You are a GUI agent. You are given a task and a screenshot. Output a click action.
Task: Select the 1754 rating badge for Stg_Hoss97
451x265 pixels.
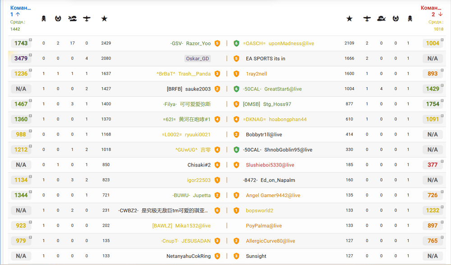coord(433,104)
